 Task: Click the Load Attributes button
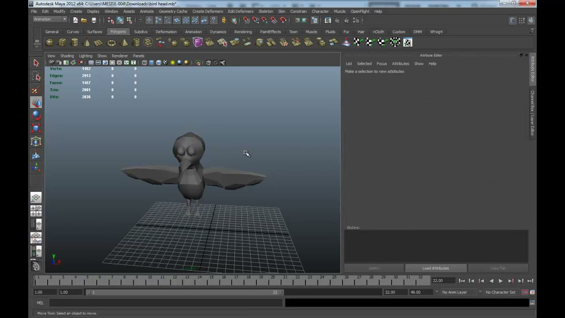(x=436, y=268)
